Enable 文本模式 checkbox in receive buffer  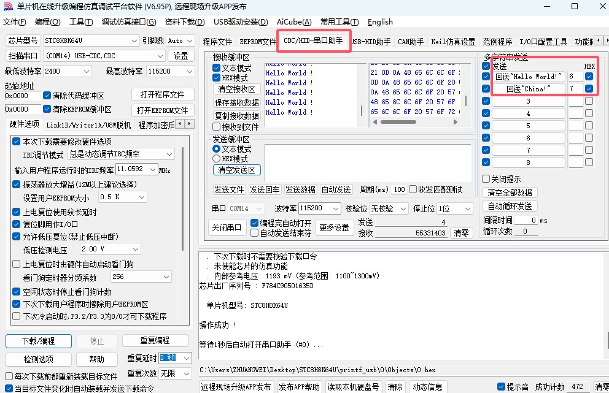pos(216,68)
